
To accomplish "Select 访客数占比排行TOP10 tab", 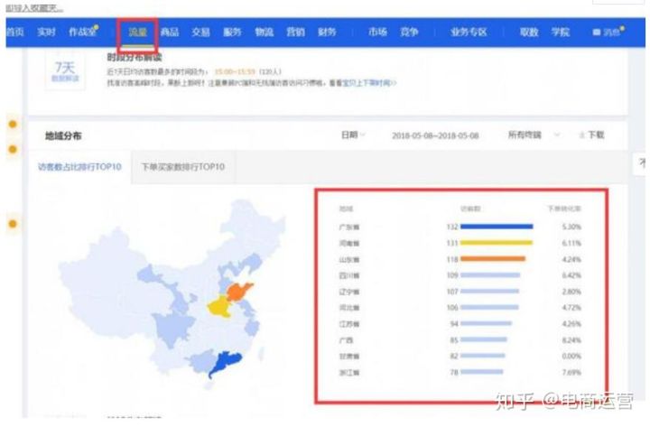I will pyautogui.click(x=79, y=167).
